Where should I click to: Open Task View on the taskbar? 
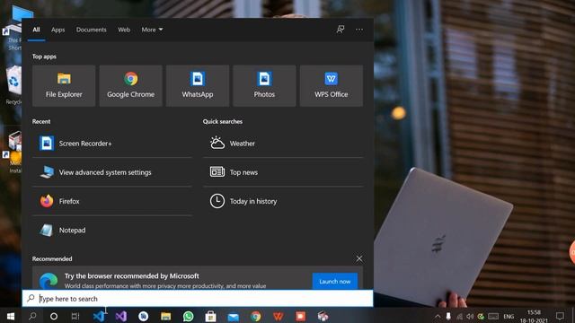[x=75, y=316]
